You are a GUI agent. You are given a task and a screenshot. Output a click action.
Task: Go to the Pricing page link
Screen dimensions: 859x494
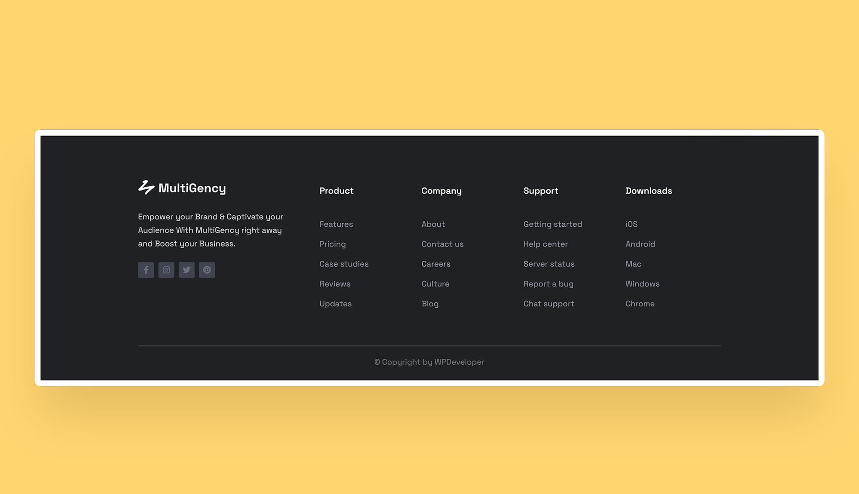click(x=332, y=244)
